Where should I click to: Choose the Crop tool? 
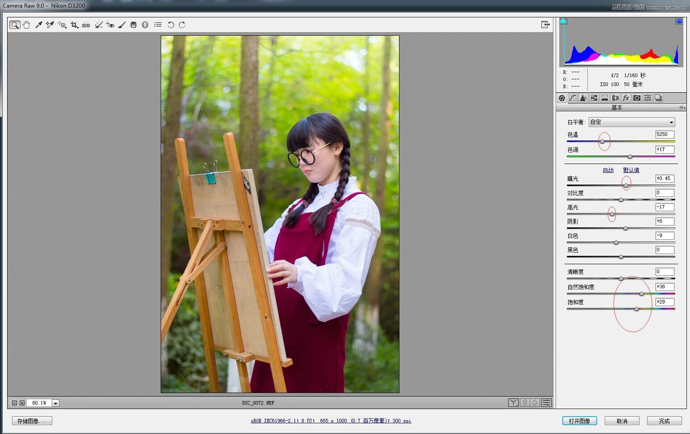pos(74,25)
